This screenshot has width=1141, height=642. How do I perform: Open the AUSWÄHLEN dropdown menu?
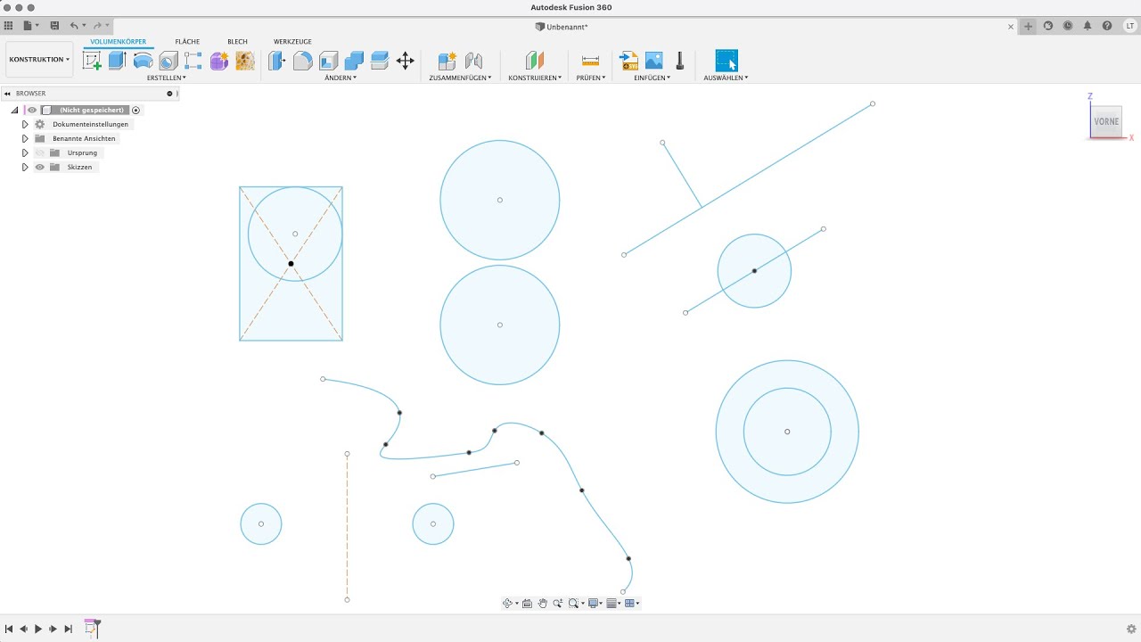click(x=726, y=78)
